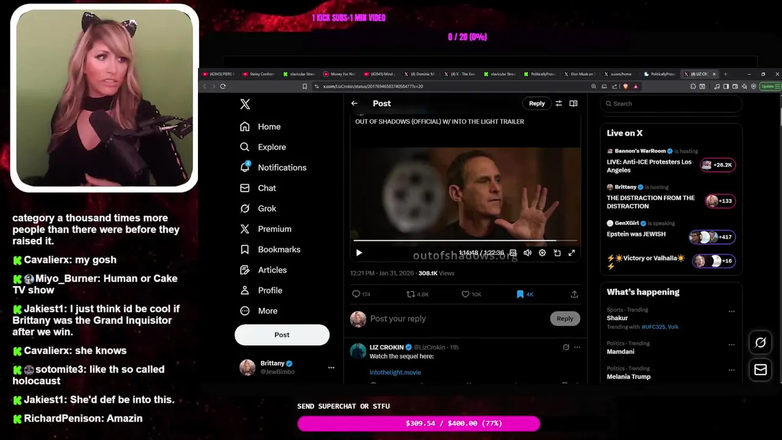The image size is (782, 440).
Task: Share the post via share icon
Action: (x=574, y=294)
